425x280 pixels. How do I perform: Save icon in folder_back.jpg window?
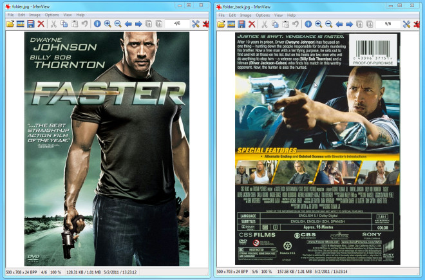pos(241,24)
